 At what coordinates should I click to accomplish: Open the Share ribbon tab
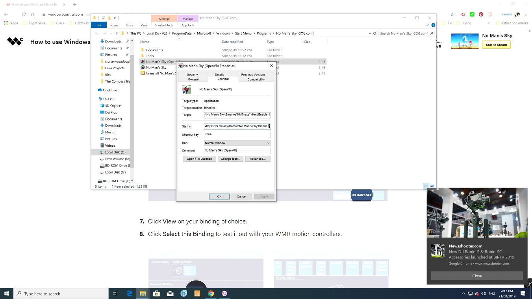130,25
